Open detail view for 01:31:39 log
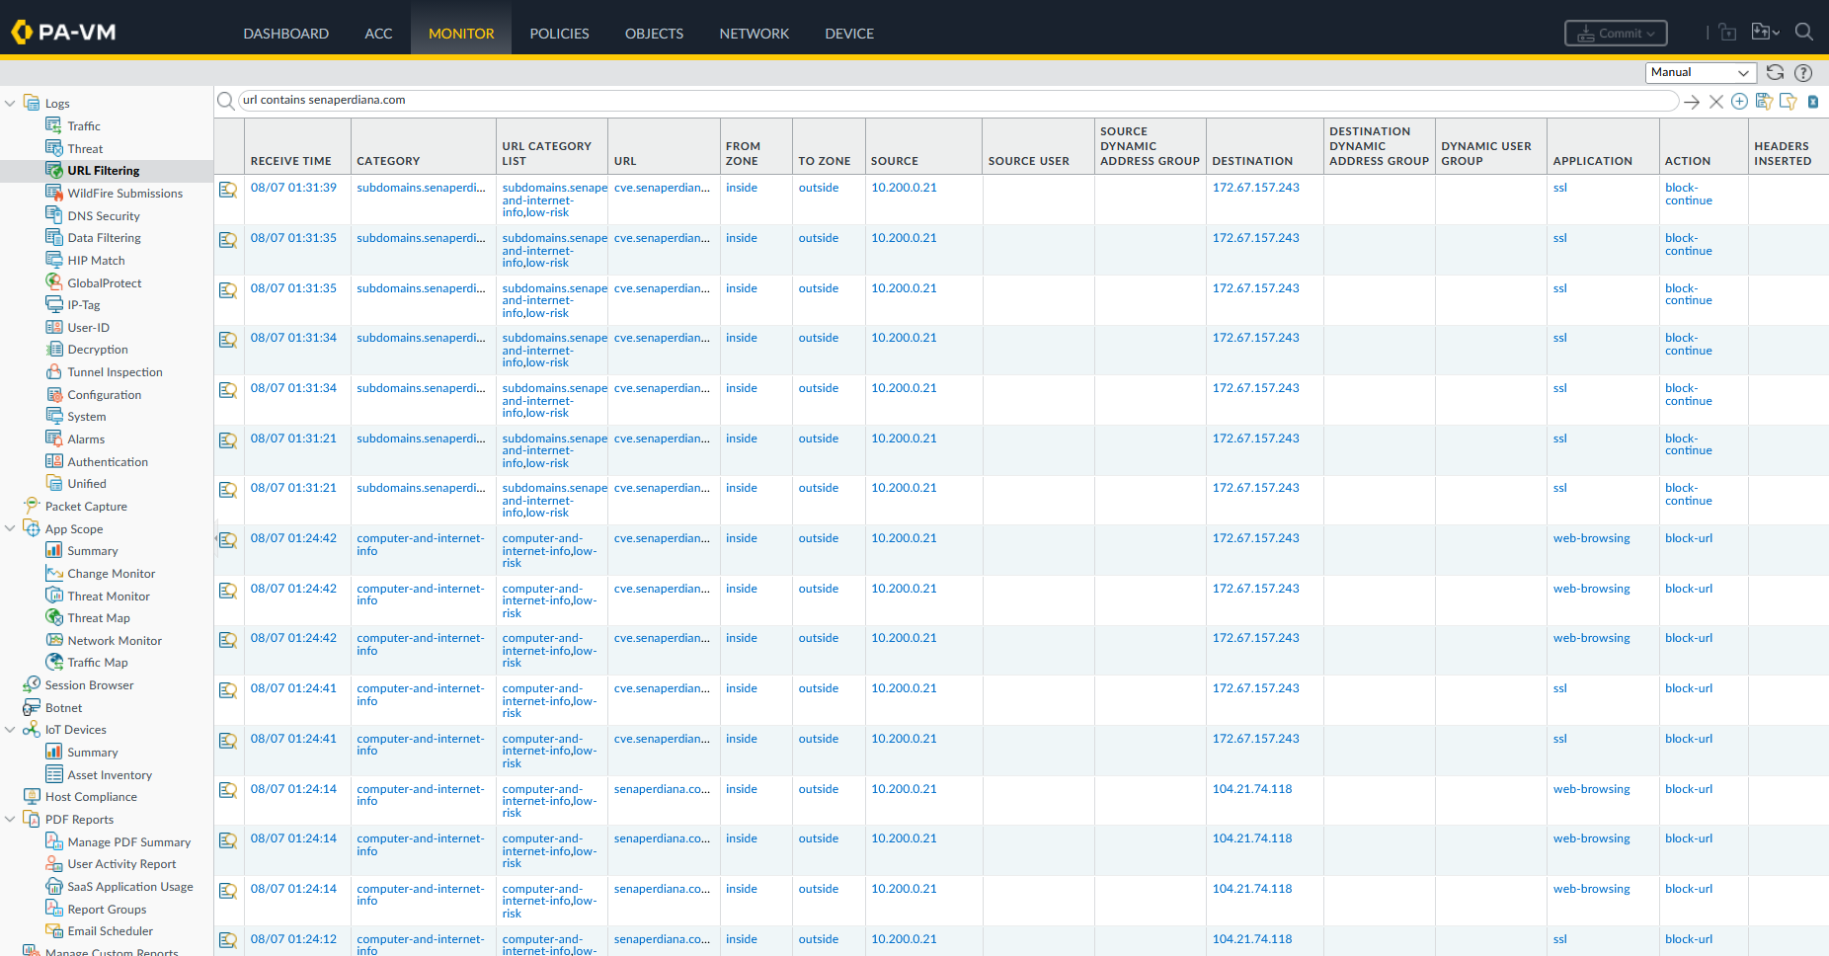 [228, 190]
